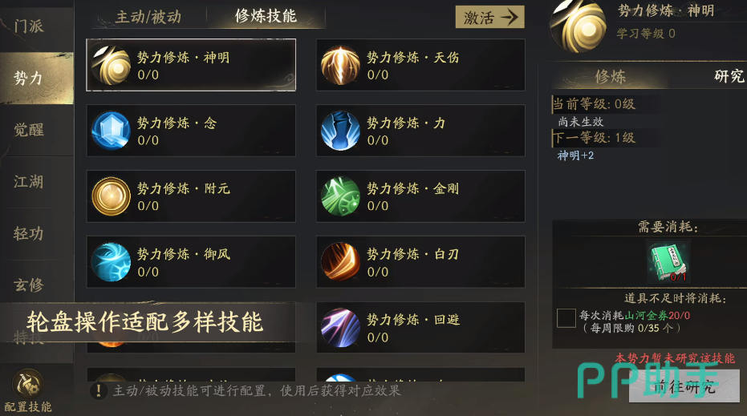Open the 门派 sidebar category
Screen dimensions: 747x416
(29, 26)
